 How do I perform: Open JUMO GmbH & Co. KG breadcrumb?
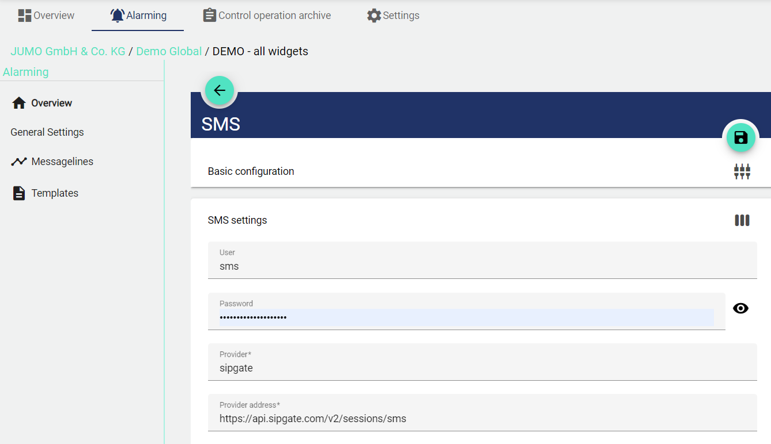click(x=68, y=51)
